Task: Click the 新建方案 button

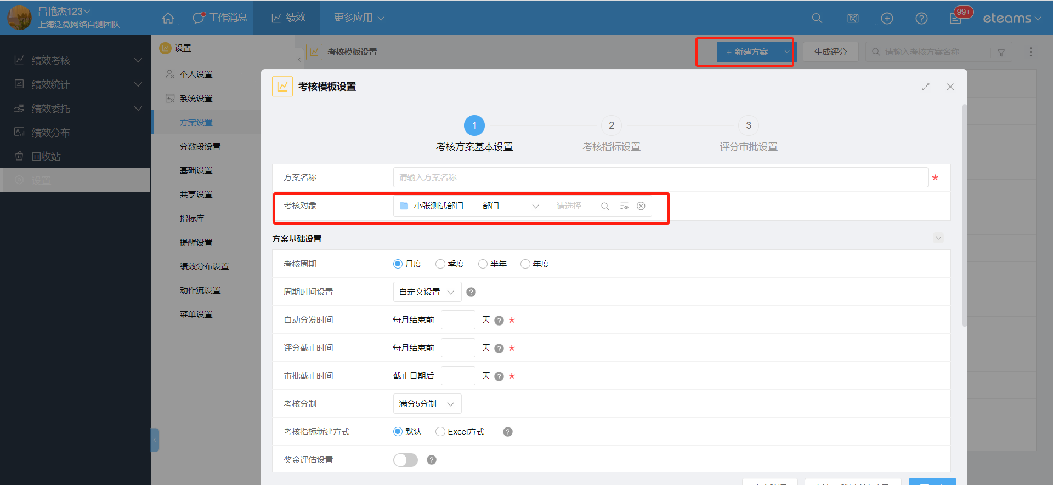Action: [x=747, y=52]
